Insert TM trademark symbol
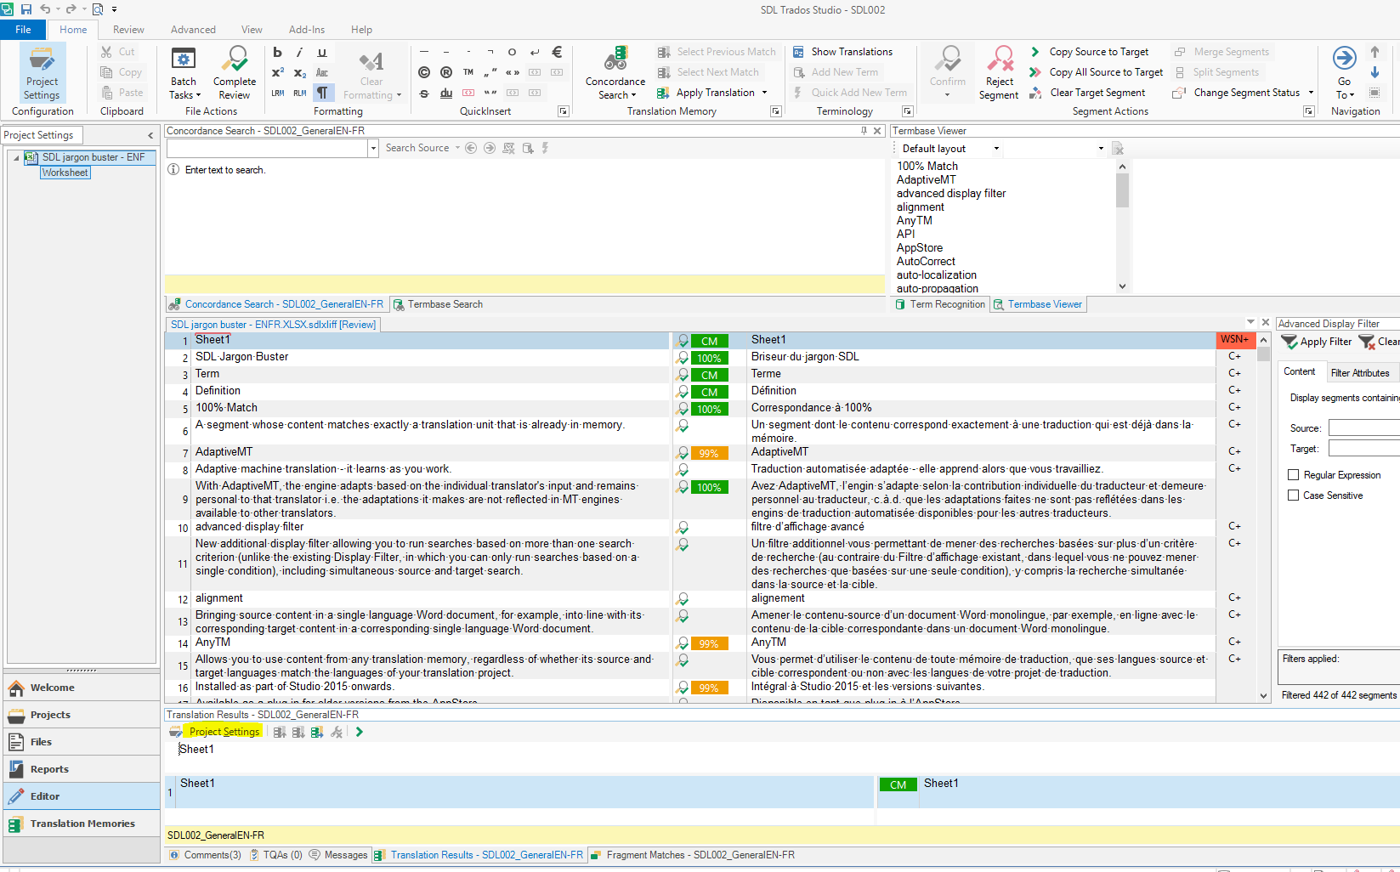Viewport: 1400px width, 872px height. [x=468, y=72]
